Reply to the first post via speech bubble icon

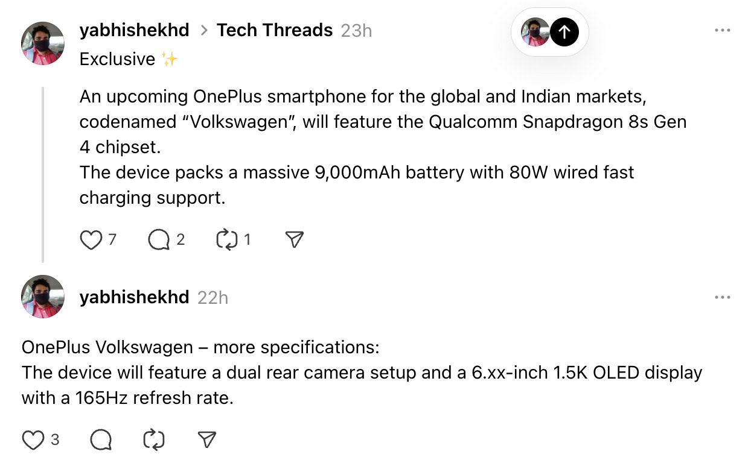click(160, 239)
